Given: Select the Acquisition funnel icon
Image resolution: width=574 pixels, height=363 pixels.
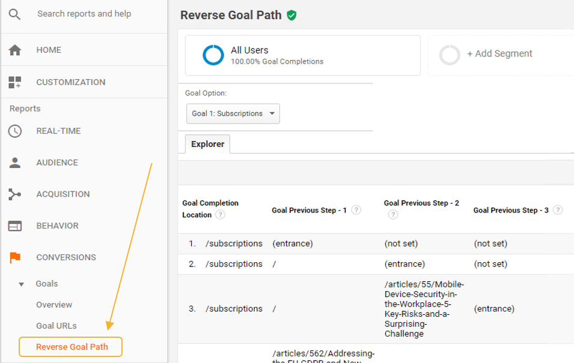Looking at the screenshot, I should pyautogui.click(x=14, y=194).
